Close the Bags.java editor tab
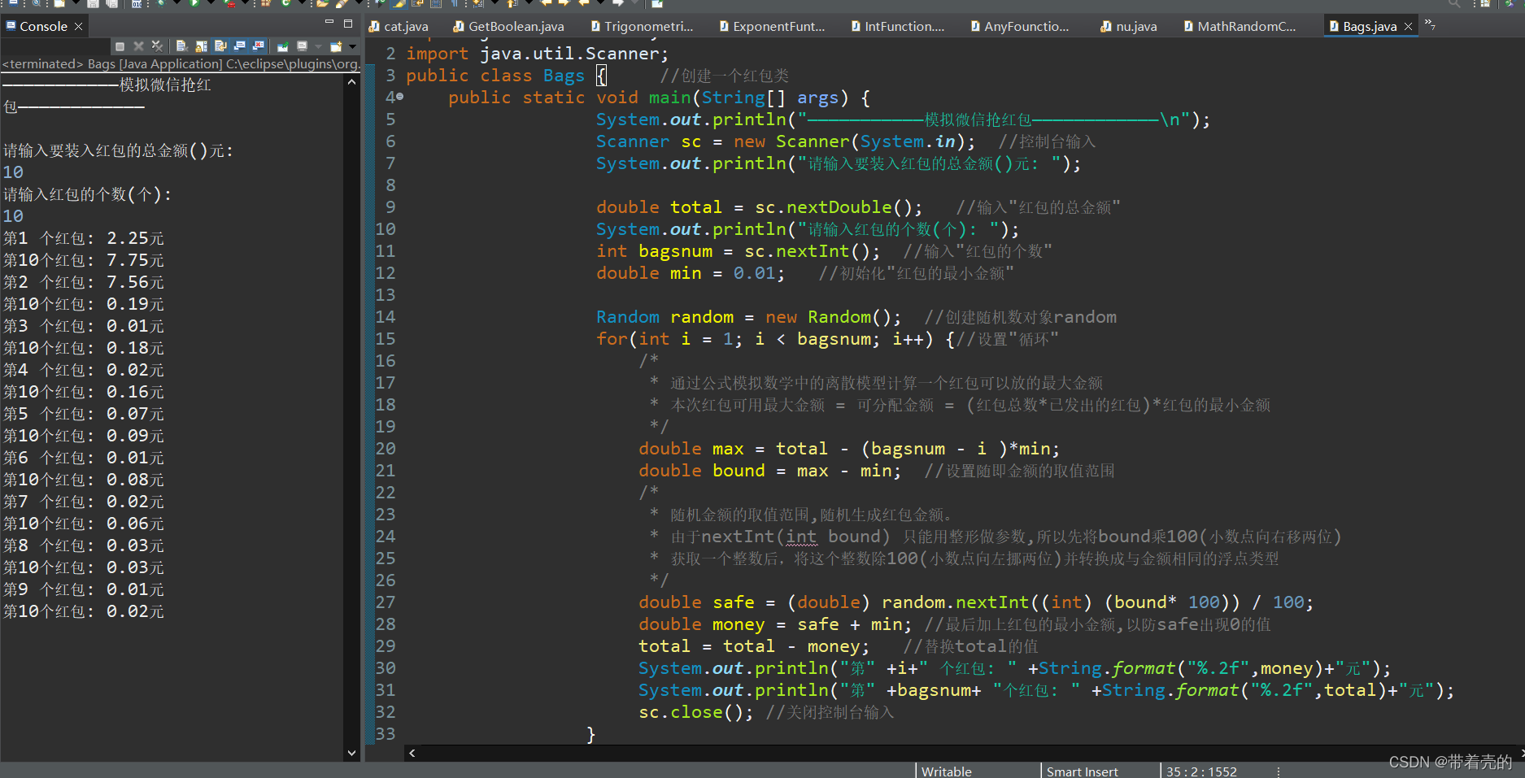Viewport: 1525px width, 778px height. tap(1408, 26)
